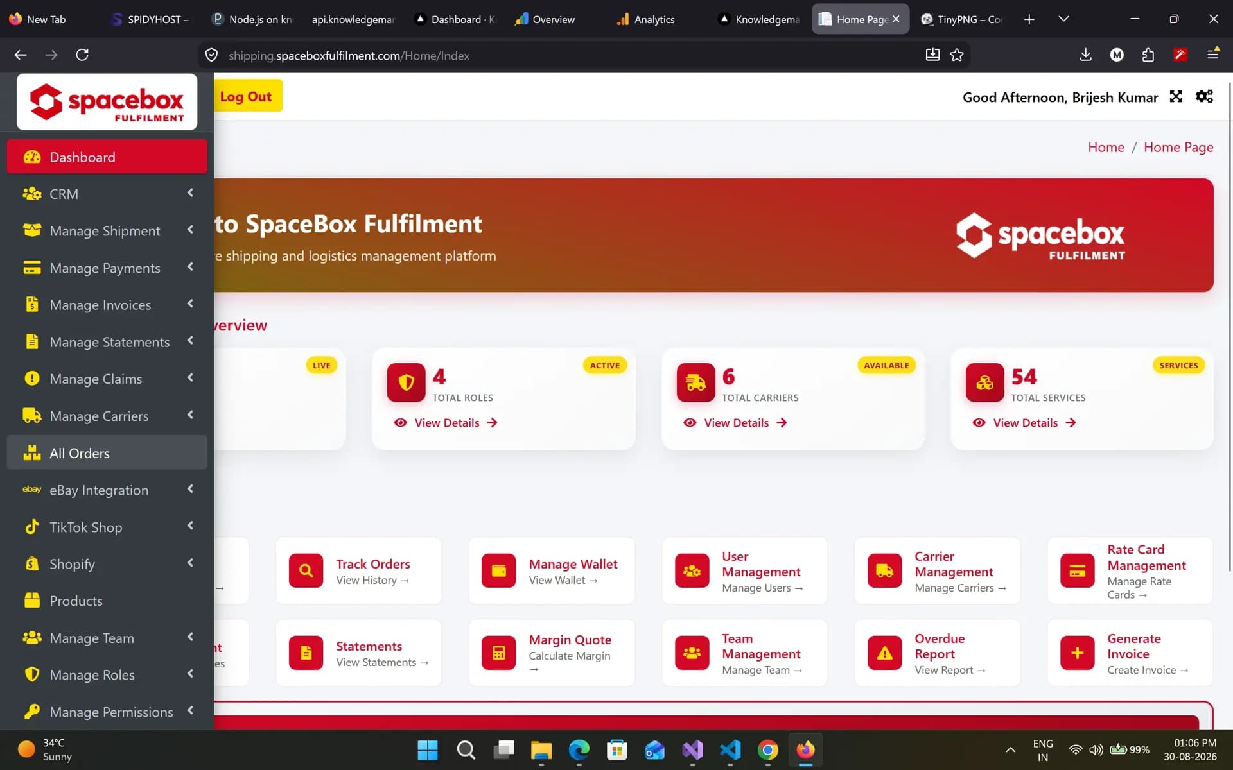Open File Explorer from the taskbar

click(x=541, y=749)
